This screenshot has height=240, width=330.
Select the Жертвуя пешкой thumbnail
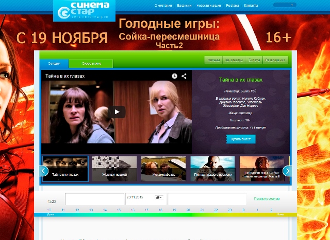(114, 169)
